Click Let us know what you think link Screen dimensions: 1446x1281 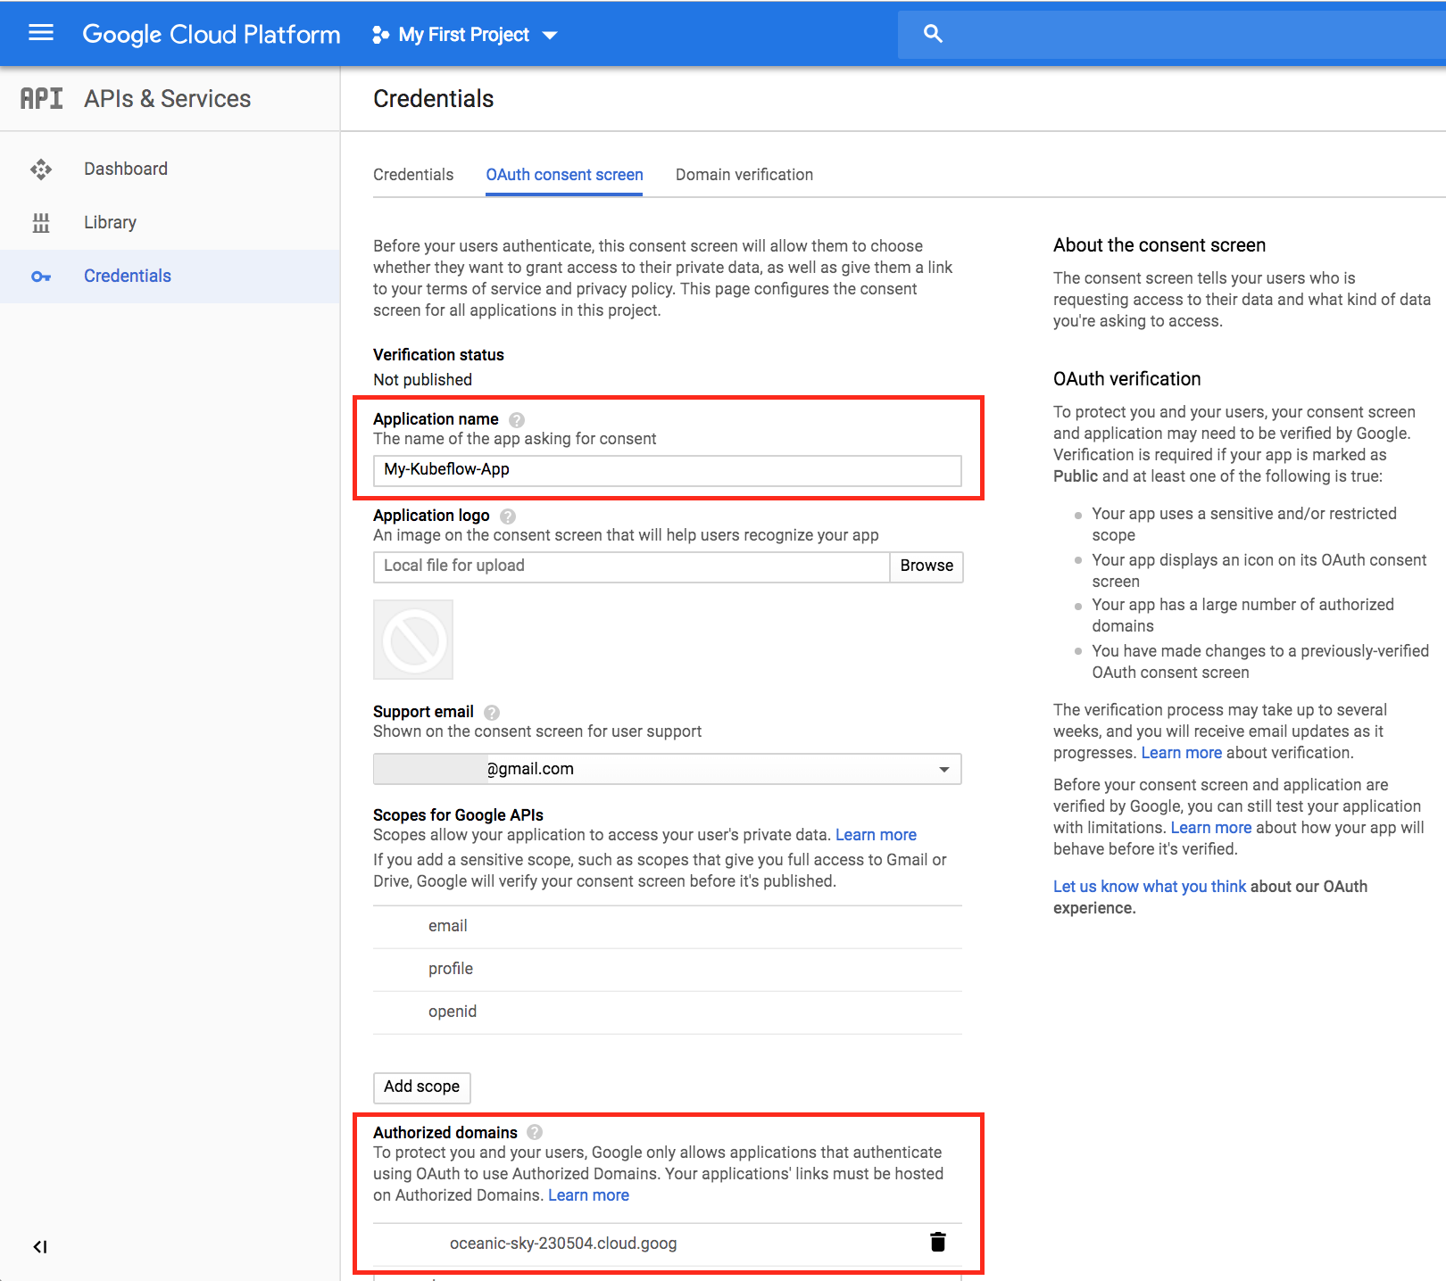pyautogui.click(x=1150, y=887)
